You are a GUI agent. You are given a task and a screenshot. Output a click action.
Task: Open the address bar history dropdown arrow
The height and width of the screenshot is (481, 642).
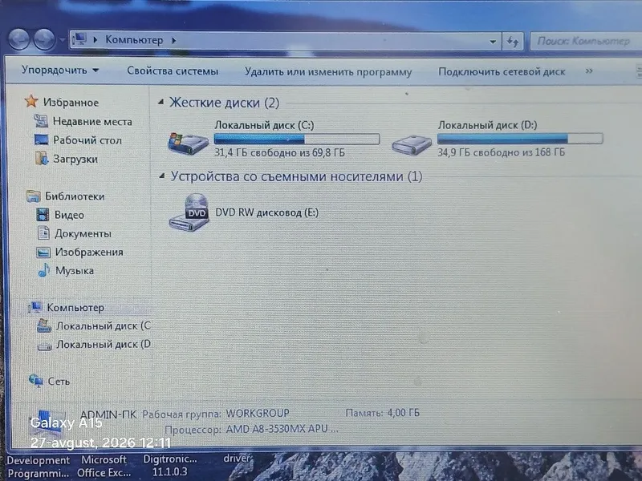[x=493, y=42]
